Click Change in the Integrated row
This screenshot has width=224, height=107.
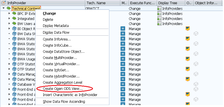135,19
